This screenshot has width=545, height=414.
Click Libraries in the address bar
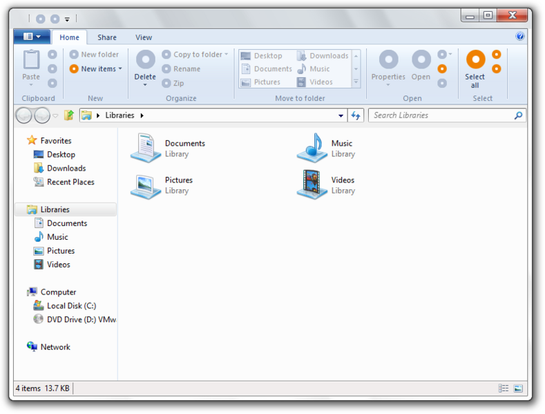(120, 115)
